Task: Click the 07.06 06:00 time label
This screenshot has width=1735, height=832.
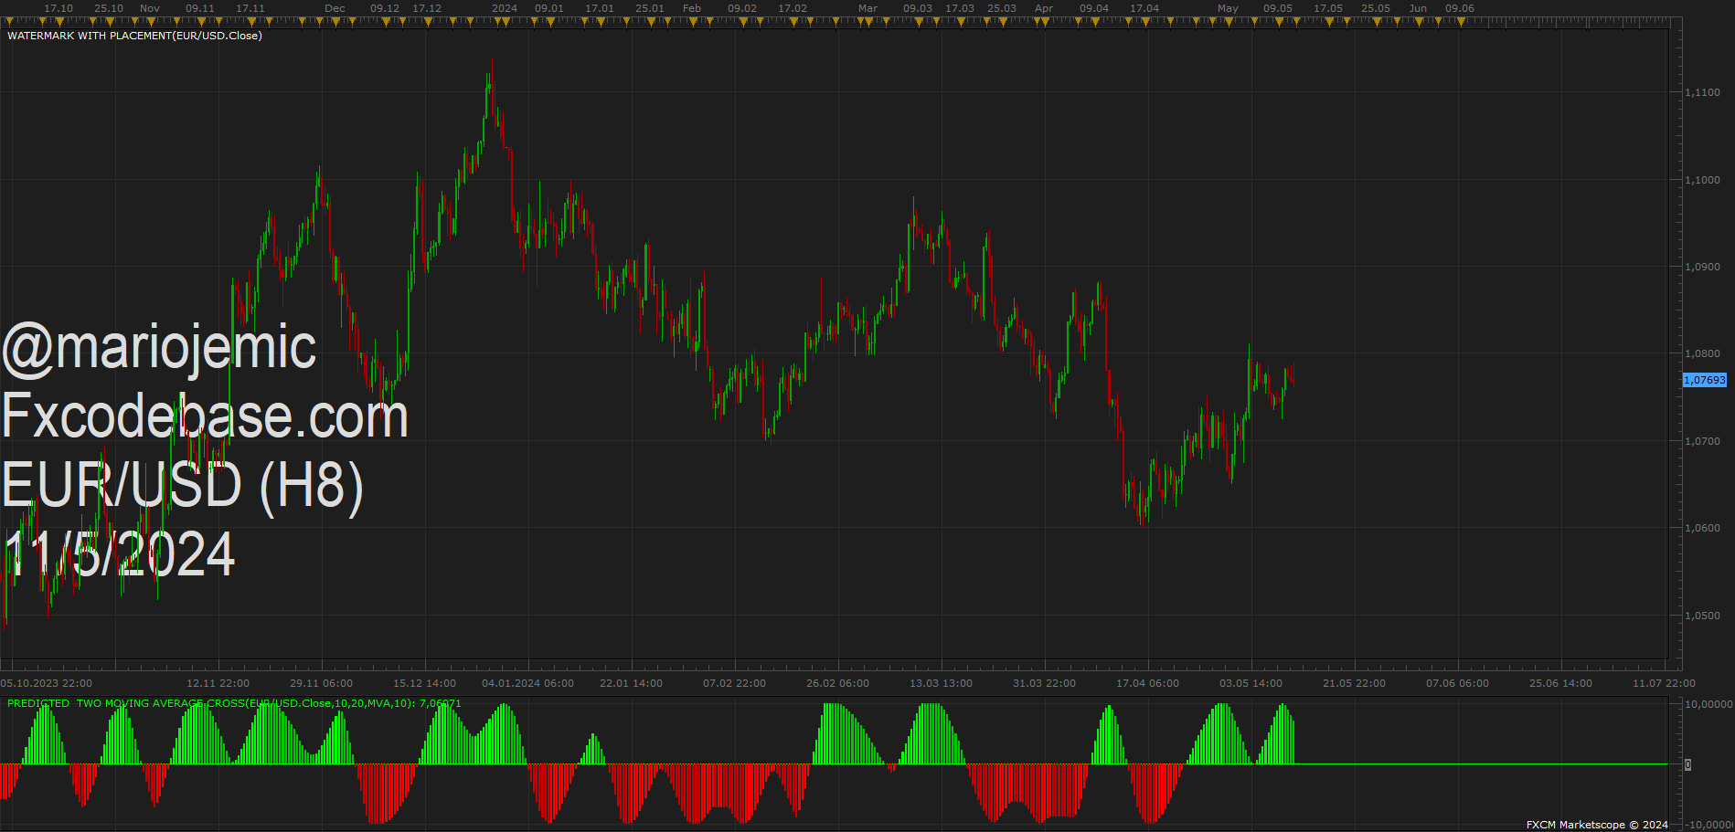Action: click(x=1457, y=683)
